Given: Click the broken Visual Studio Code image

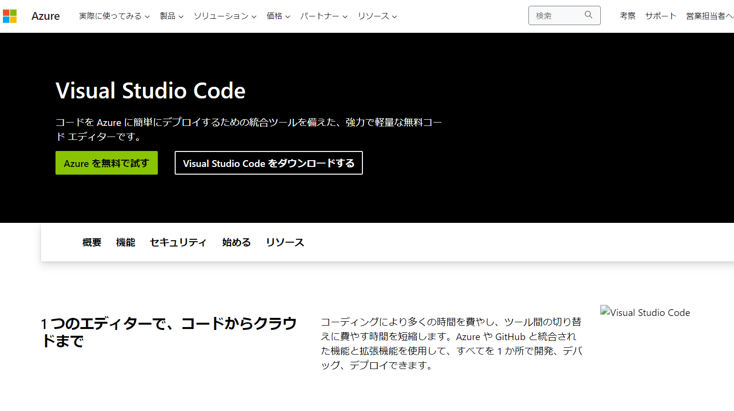Looking at the screenshot, I should point(645,312).
